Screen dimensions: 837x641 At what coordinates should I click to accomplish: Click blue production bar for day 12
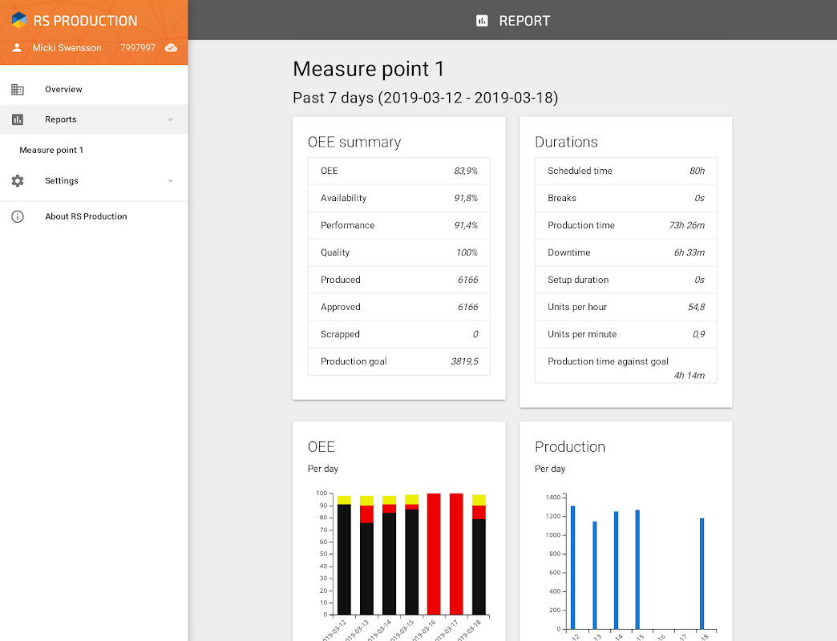pyautogui.click(x=572, y=567)
